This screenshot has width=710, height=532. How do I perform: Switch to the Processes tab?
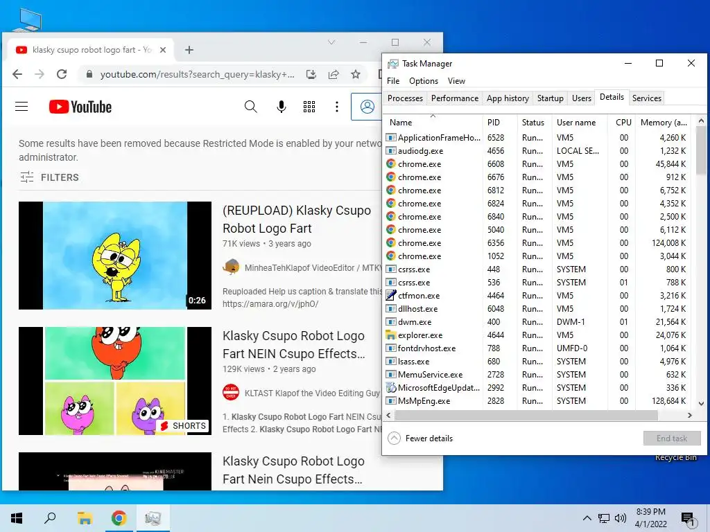405,98
